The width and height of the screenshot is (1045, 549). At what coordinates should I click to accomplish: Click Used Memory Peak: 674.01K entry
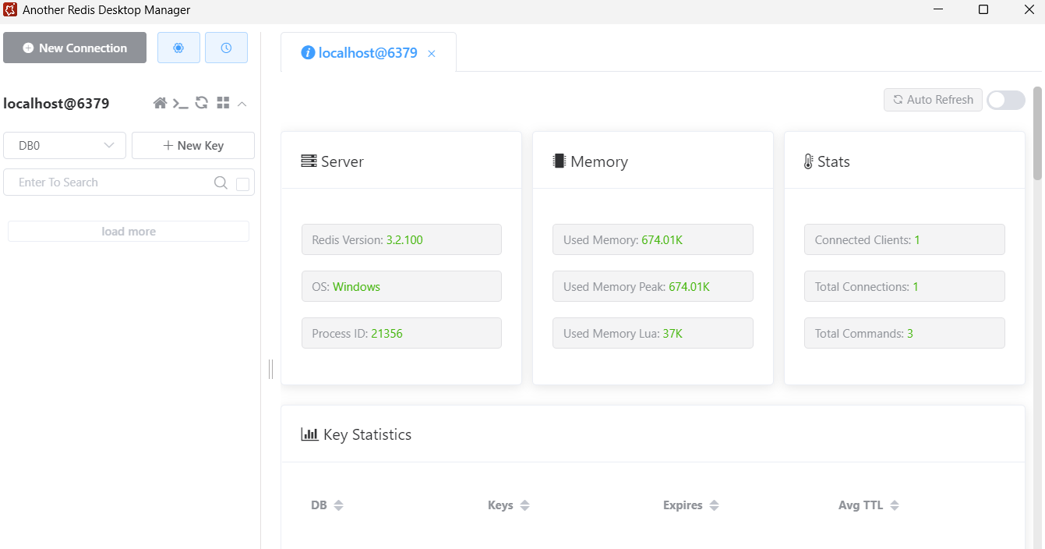coord(653,286)
